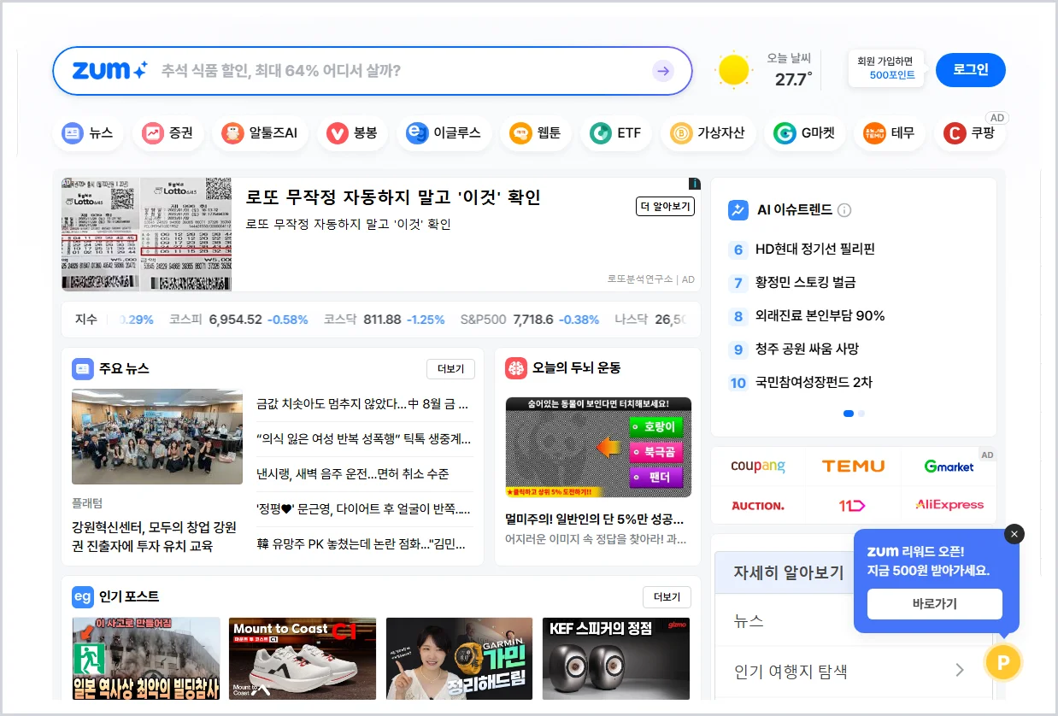Open the Gmarket logo link
The width and height of the screenshot is (1058, 716).
click(x=949, y=467)
